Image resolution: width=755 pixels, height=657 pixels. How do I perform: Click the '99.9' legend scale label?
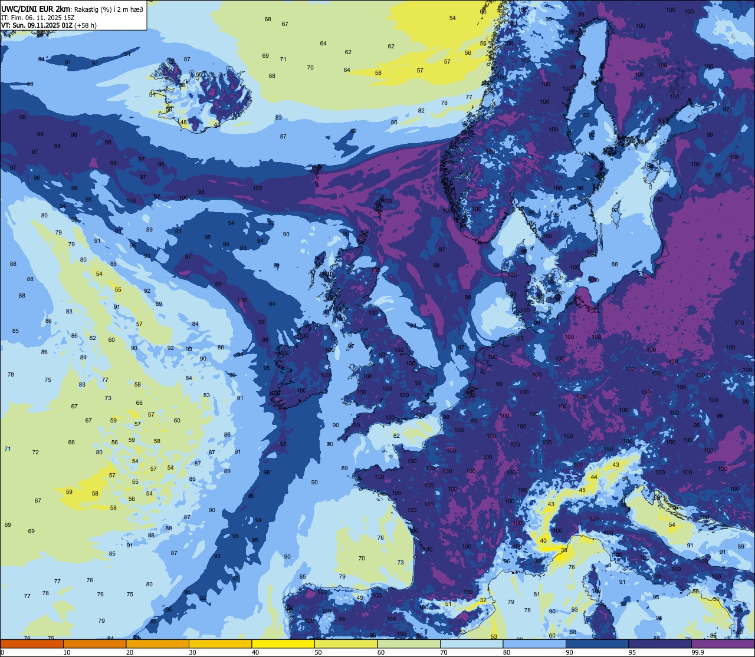[698, 652]
